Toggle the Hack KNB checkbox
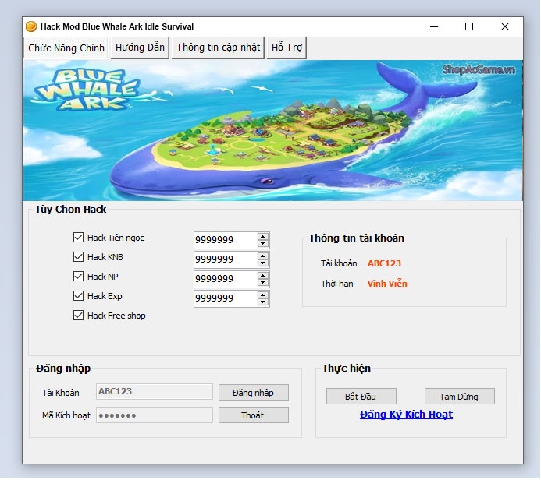This screenshot has height=480, width=541. [78, 257]
